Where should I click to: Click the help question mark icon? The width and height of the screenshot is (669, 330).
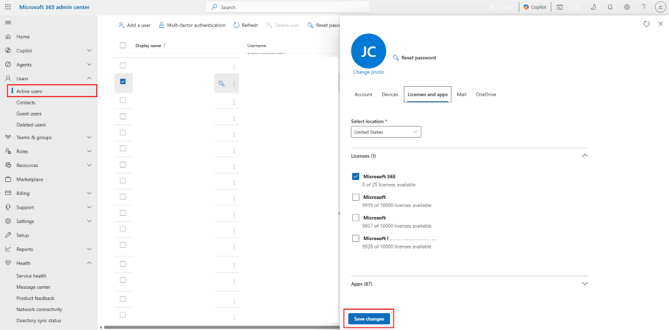[644, 7]
